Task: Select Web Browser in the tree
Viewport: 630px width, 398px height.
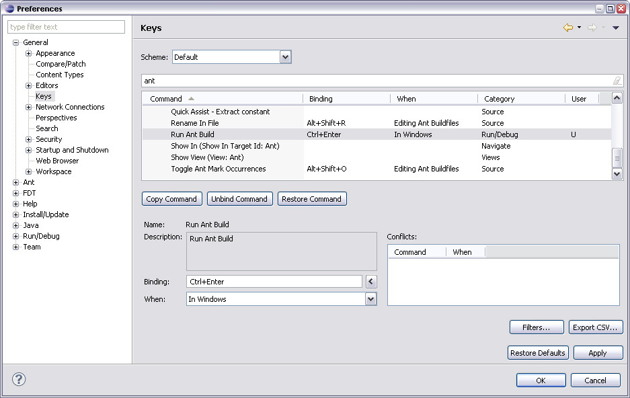Action: coord(57,161)
